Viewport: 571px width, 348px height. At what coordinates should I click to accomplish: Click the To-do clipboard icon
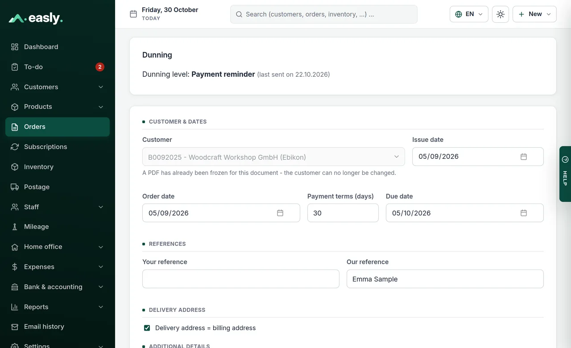tap(15, 67)
